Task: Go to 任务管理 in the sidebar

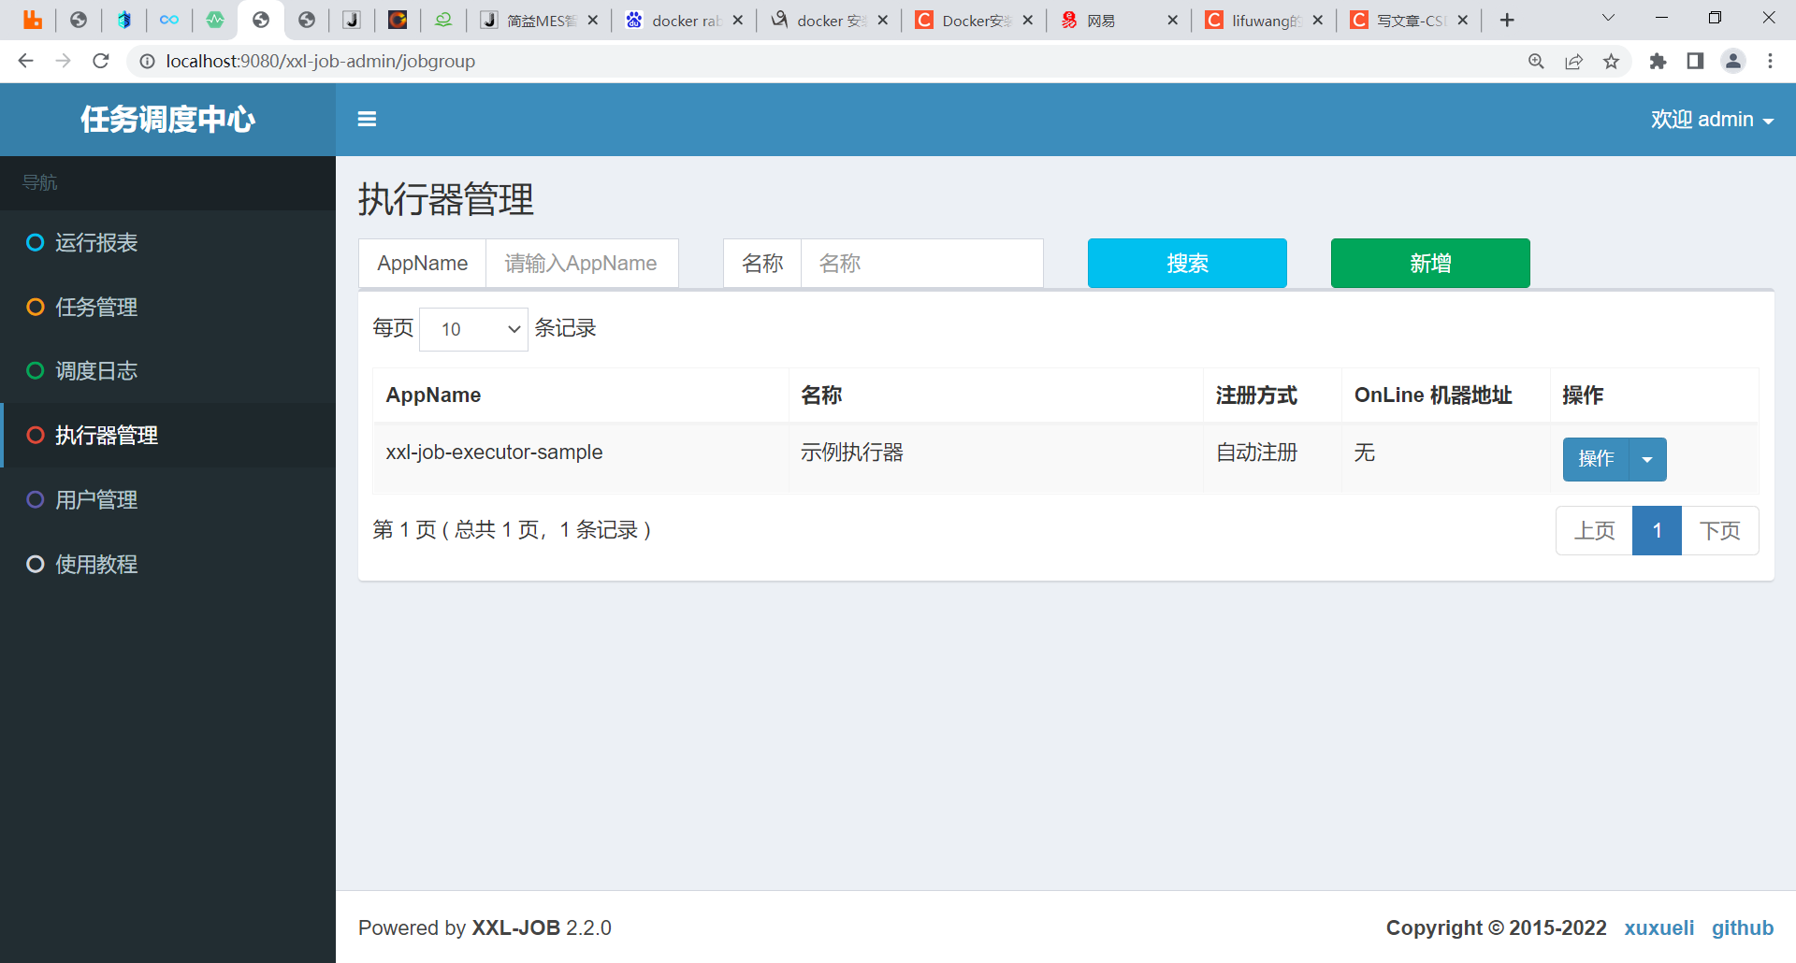Action: pyautogui.click(x=168, y=307)
